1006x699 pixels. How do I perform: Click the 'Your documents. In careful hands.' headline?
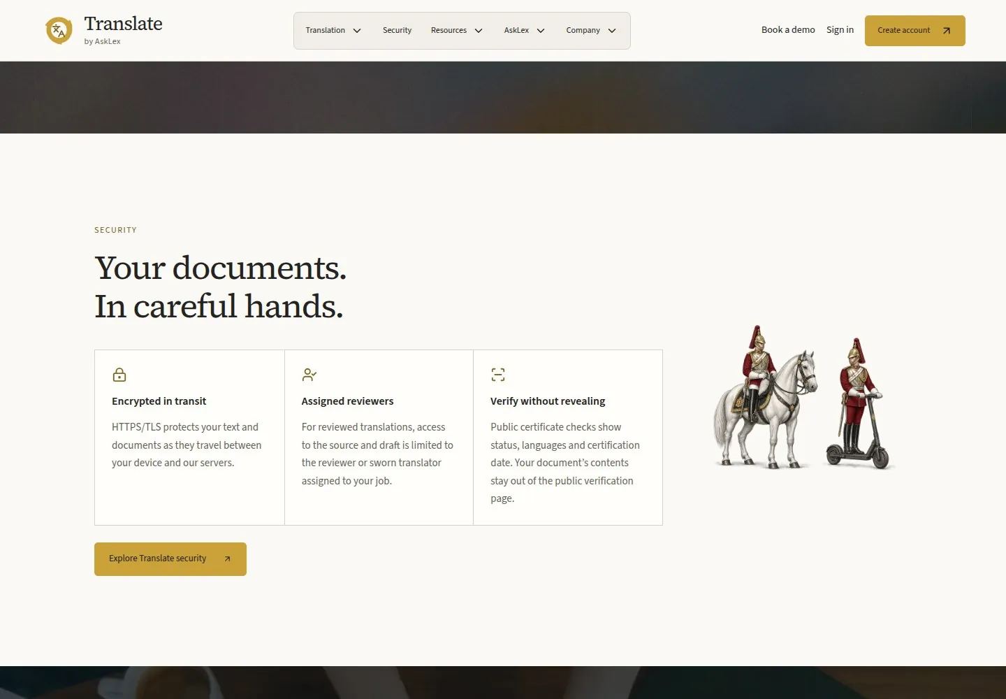220,287
